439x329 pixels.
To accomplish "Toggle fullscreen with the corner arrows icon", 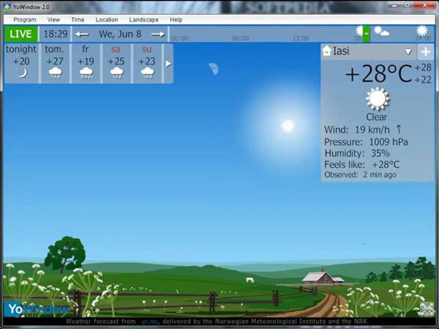I will [x=426, y=309].
